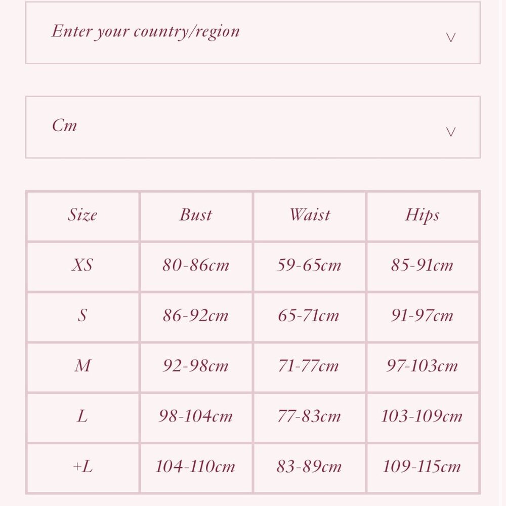Click the M hips cell 97-103cm
Image resolution: width=506 pixels, height=506 pixels.
423,366
